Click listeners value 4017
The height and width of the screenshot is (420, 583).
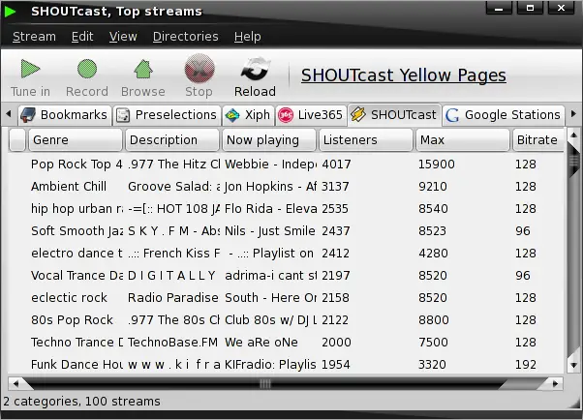pos(336,164)
